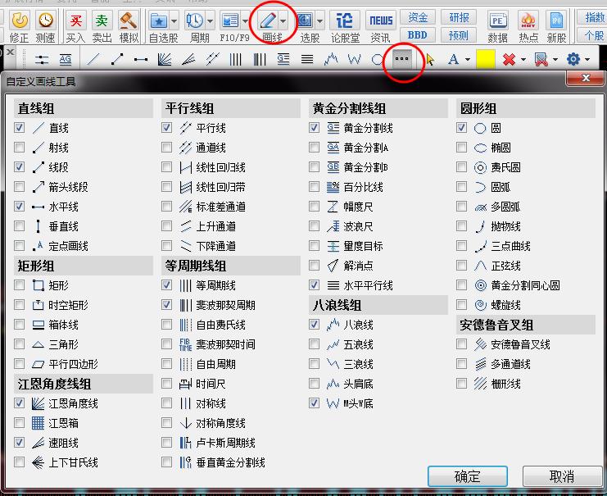This screenshot has height=496, width=607.
Task: Open the 自选股 folder icon
Action: (x=158, y=20)
